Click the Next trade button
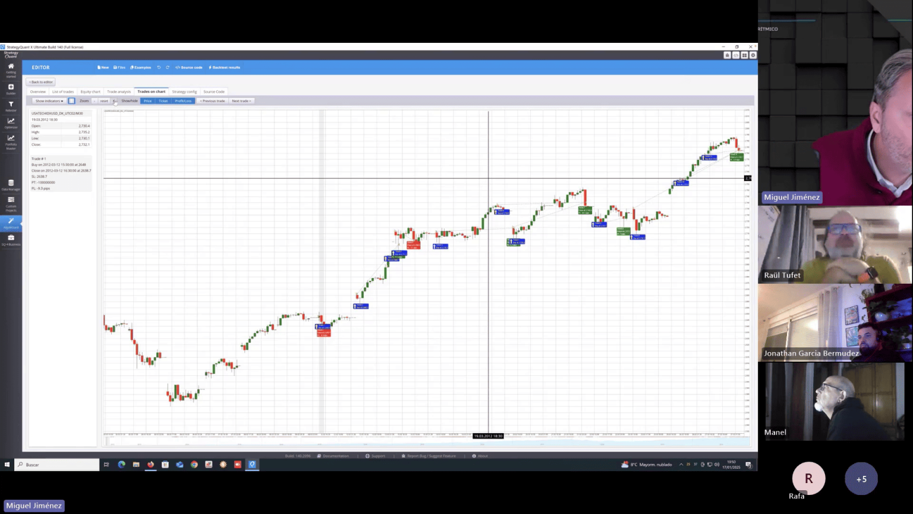Screen dimensions: 913x514 [x=241, y=101]
